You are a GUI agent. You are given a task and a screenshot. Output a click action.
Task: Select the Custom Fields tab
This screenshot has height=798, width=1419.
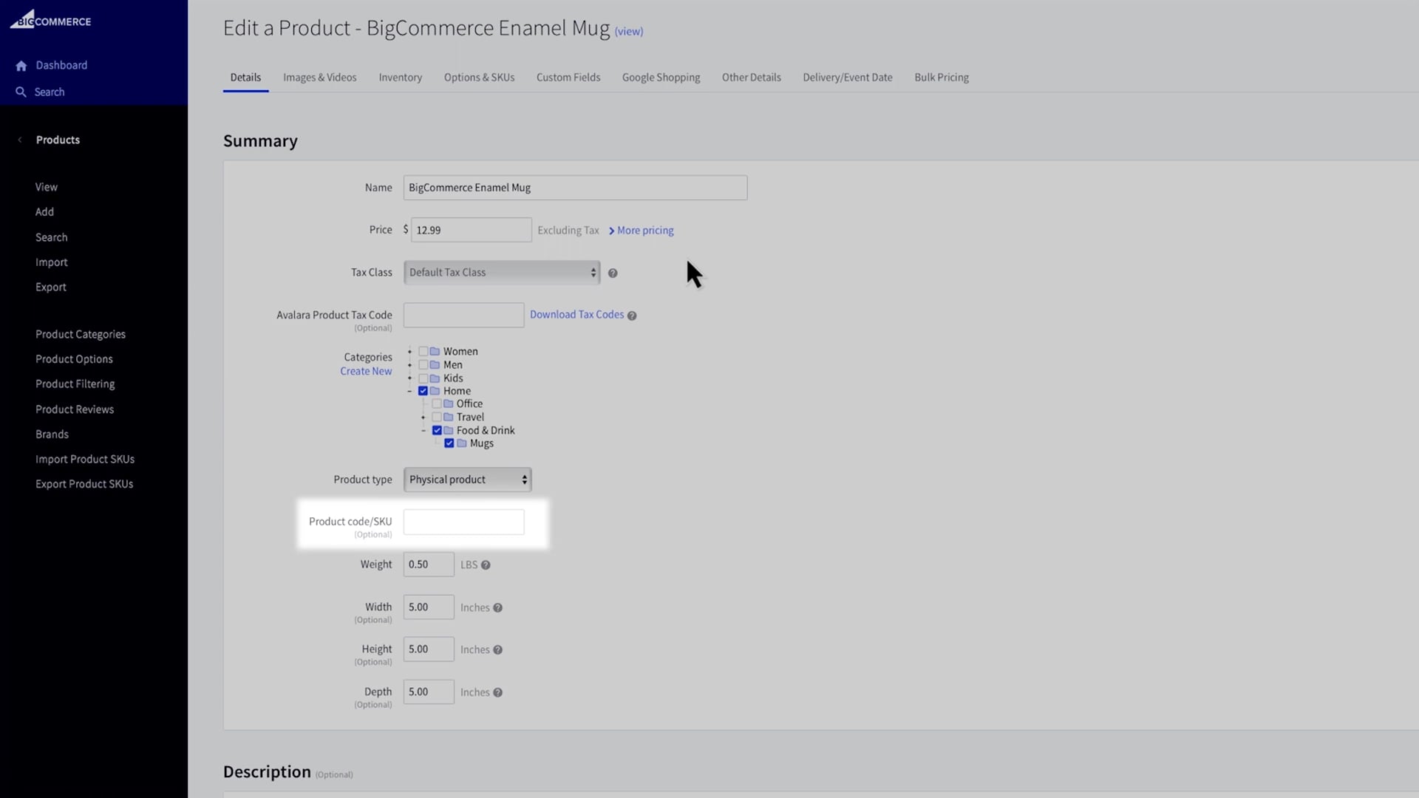coord(568,78)
